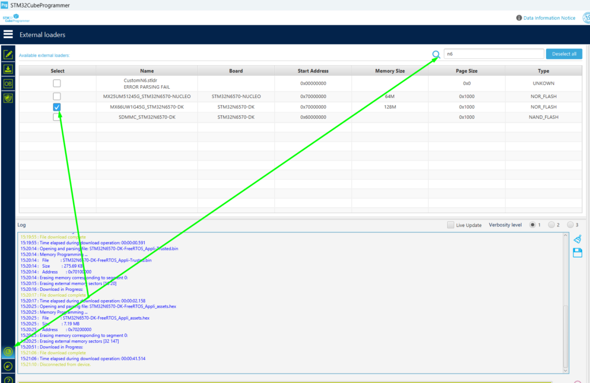
Task: Click the search field containing n6
Action: [x=494, y=54]
